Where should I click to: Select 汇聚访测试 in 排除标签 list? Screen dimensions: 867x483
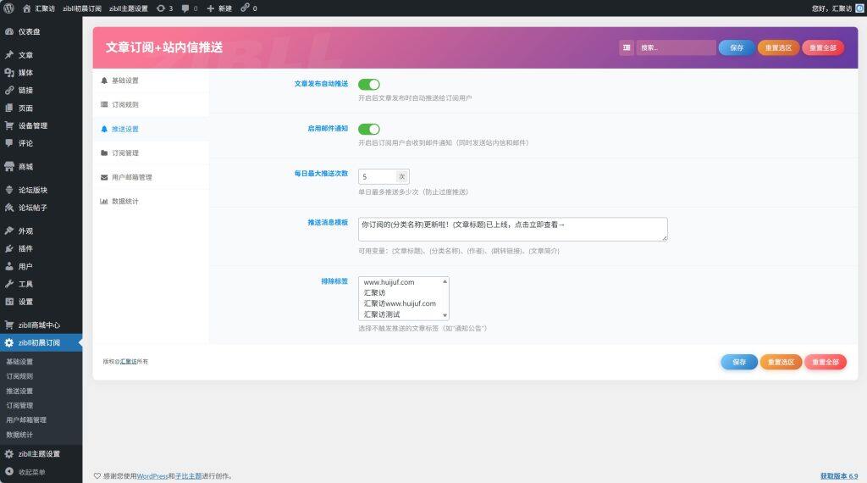point(382,314)
